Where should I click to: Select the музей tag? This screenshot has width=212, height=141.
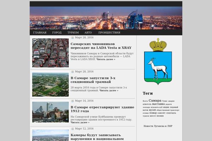click(x=152, y=110)
